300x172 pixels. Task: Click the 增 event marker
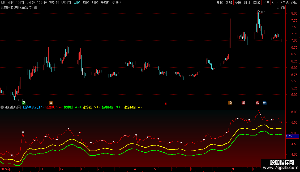tap(243, 103)
